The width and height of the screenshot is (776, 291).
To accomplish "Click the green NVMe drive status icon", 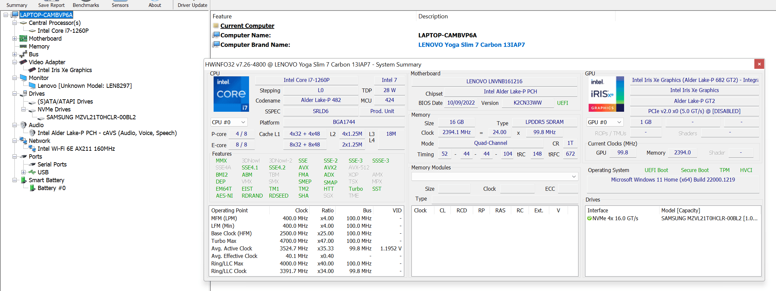I will click(589, 218).
